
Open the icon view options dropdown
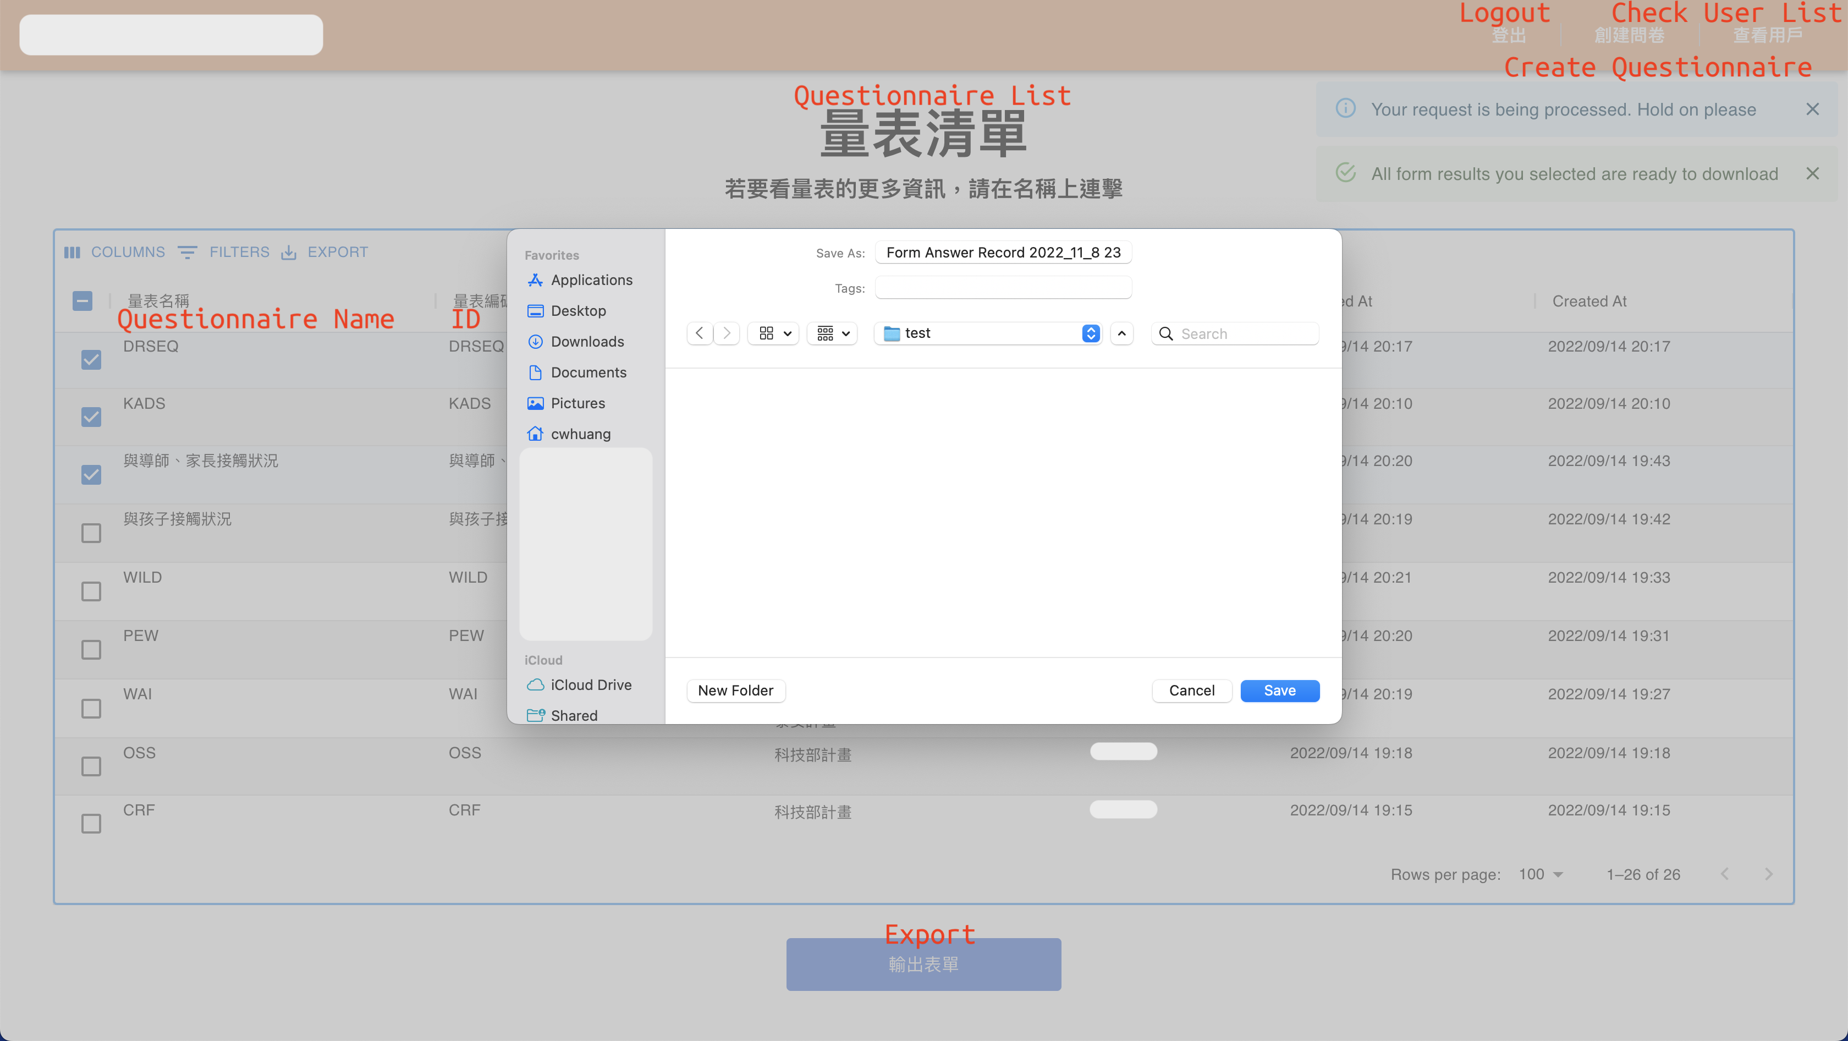pos(774,333)
